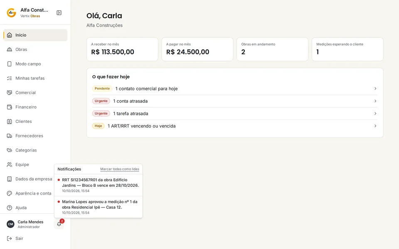The width and height of the screenshot is (399, 249).
Task: Click the R$ 113.500,00 value
Action: click(x=113, y=52)
